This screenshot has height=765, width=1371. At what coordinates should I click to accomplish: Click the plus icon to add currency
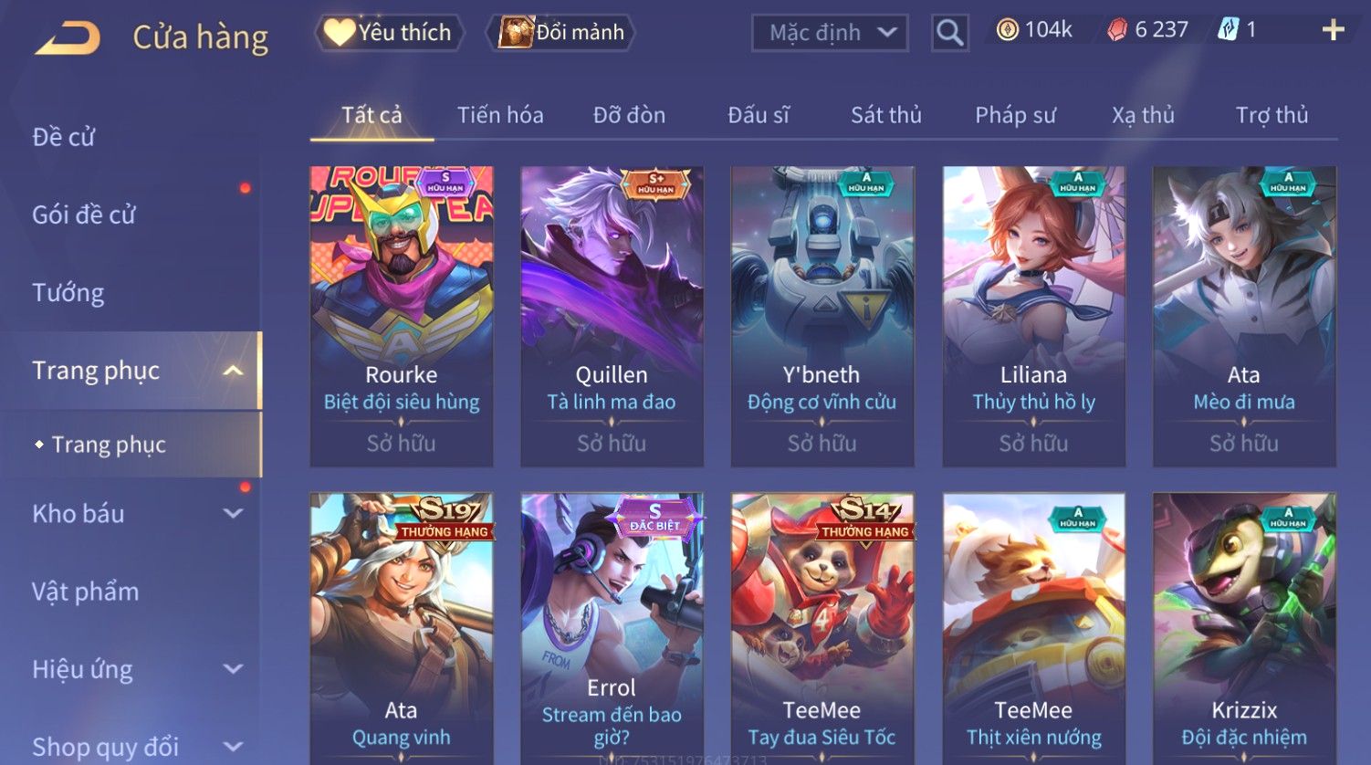tap(1334, 30)
